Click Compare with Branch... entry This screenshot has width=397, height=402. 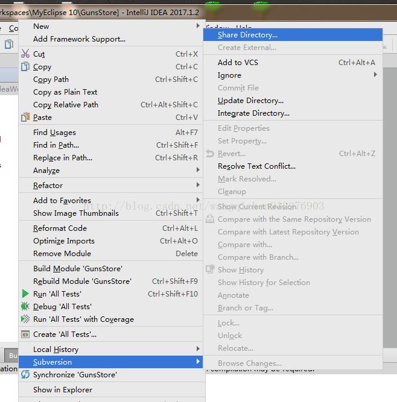[x=293, y=257]
